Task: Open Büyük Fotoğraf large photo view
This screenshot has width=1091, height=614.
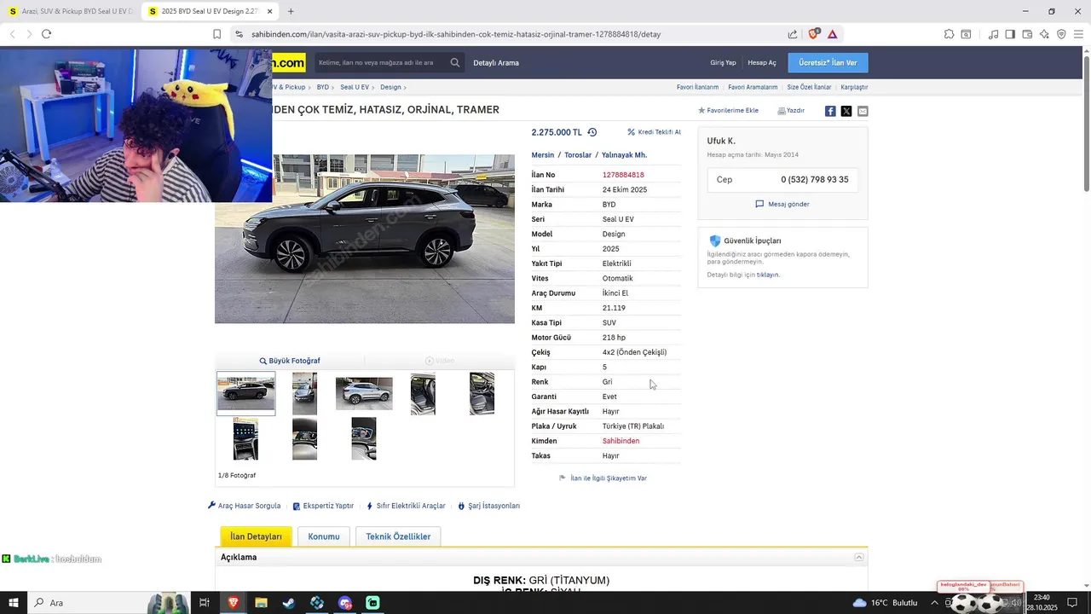Action: [x=290, y=361]
